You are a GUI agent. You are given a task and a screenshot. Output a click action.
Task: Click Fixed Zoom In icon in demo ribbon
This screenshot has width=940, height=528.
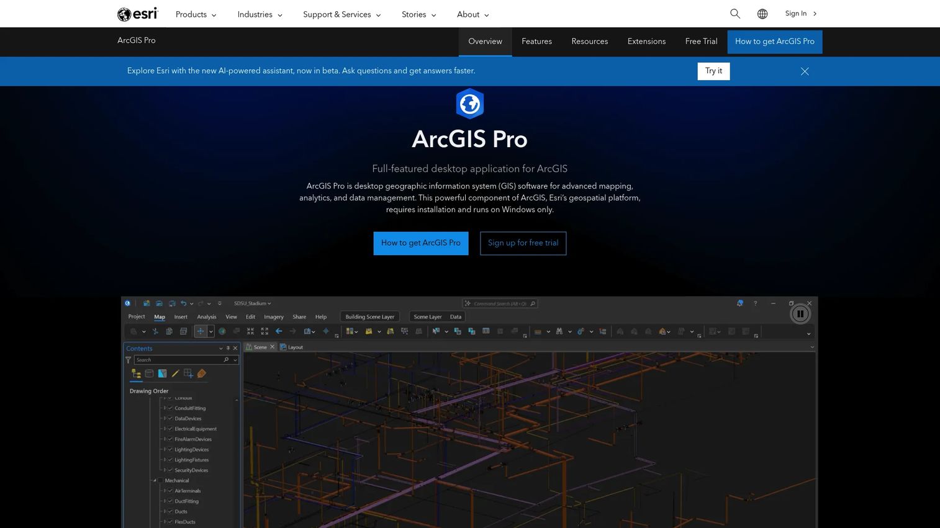[250, 331]
